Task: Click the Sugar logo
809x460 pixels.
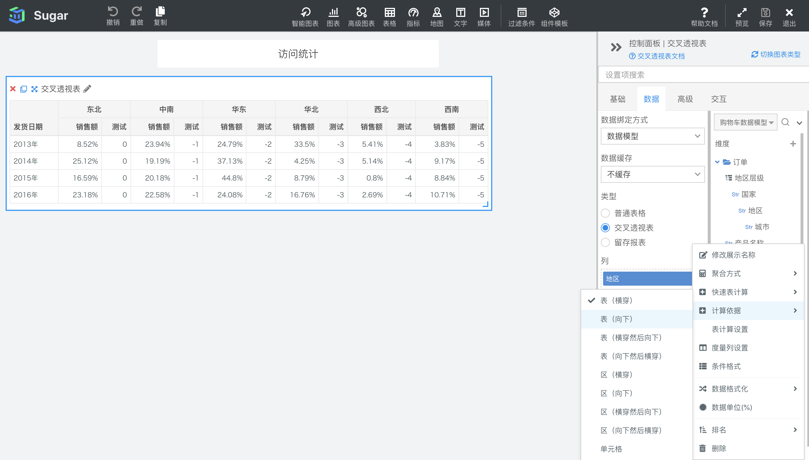Action: click(x=17, y=15)
